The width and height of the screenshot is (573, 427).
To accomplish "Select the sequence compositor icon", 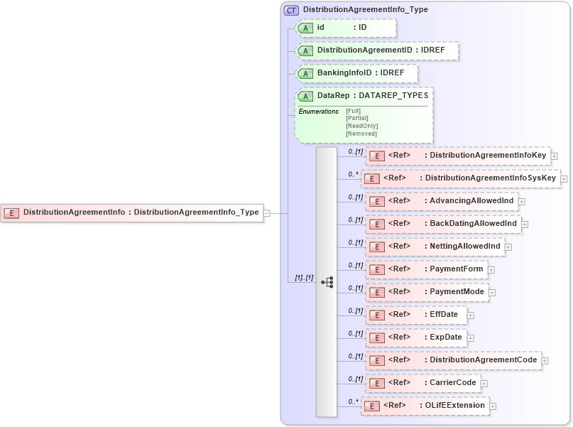I will point(327,282).
